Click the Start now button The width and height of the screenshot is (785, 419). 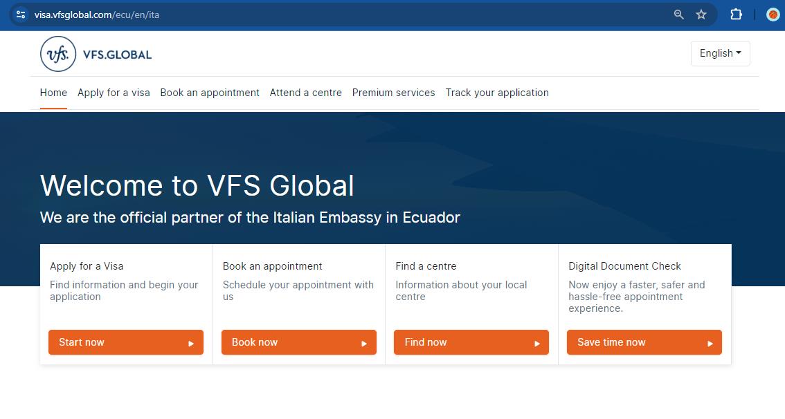(x=125, y=342)
